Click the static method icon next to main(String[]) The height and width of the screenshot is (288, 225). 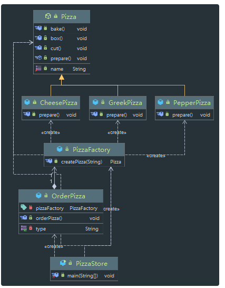[x=55, y=275]
